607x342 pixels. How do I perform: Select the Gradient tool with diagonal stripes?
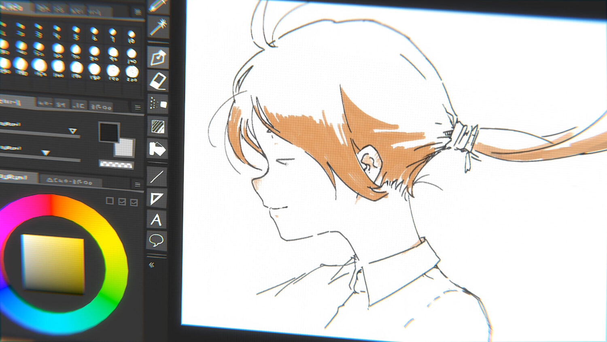tap(157, 127)
